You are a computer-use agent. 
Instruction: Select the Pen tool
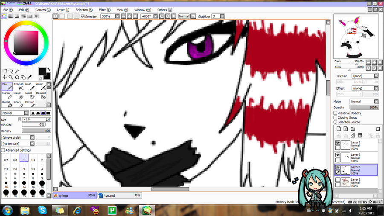pyautogui.click(x=7, y=87)
